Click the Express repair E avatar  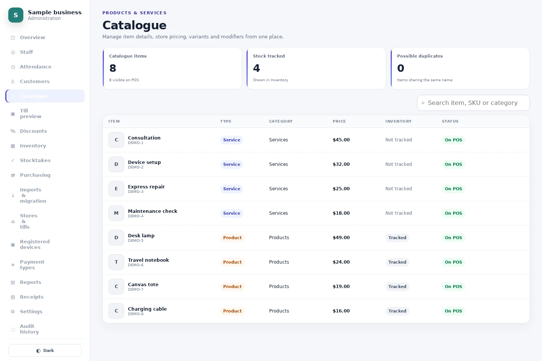point(116,189)
